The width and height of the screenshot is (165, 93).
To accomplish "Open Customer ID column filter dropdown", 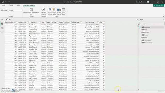I will 28,22.
